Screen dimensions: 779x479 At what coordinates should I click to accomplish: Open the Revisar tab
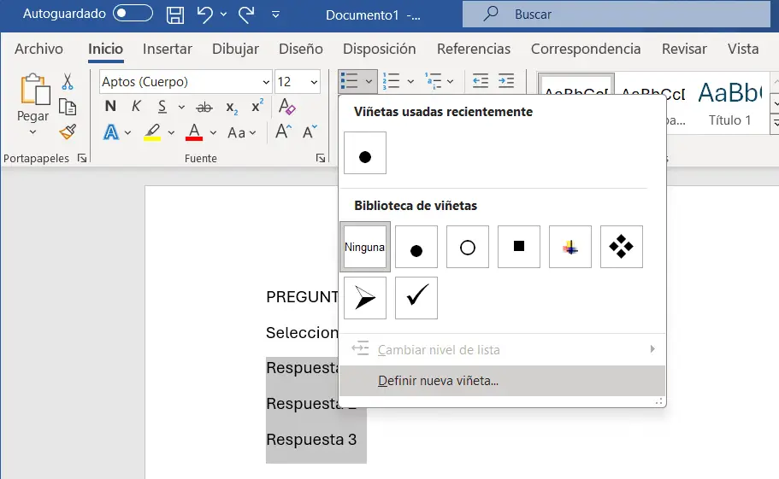pos(684,49)
